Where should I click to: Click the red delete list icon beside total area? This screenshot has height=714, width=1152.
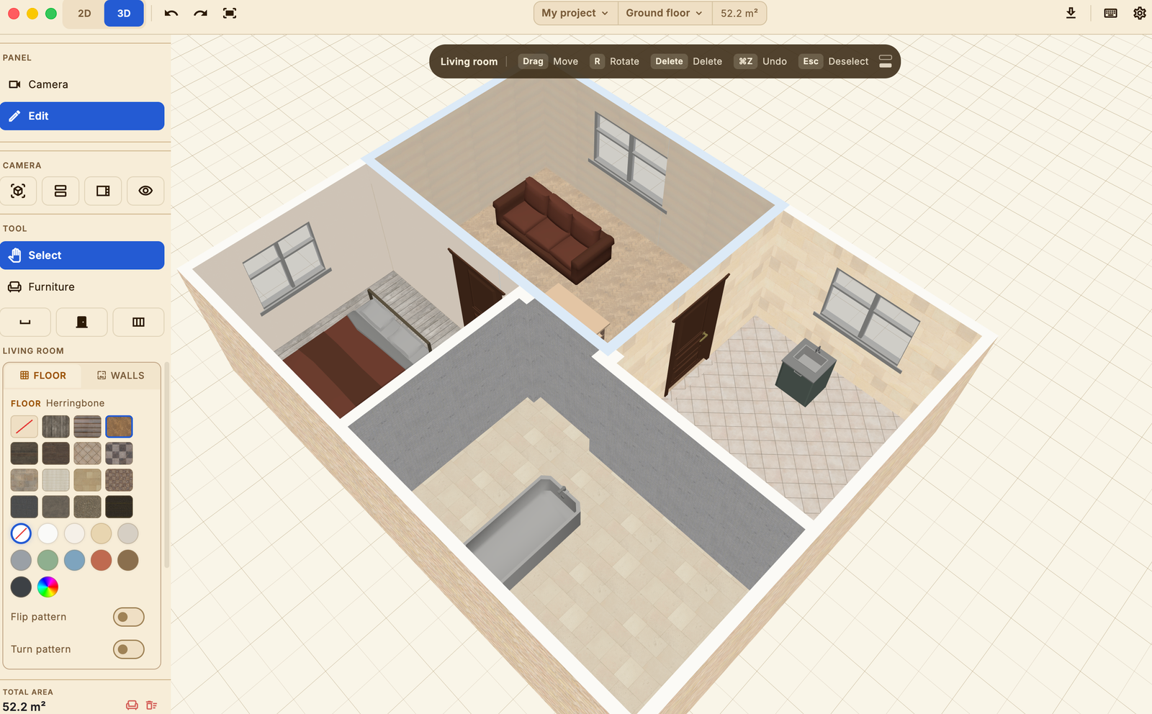(151, 705)
